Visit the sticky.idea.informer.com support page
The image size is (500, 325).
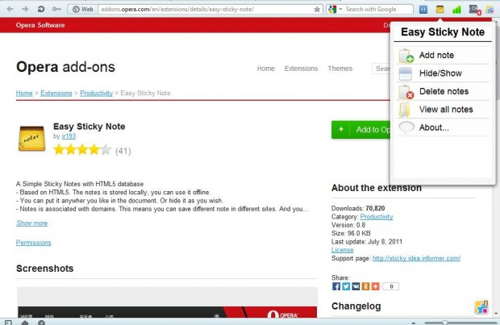coord(416,258)
